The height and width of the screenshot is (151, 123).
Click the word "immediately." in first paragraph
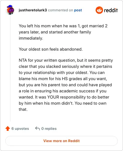31,38
